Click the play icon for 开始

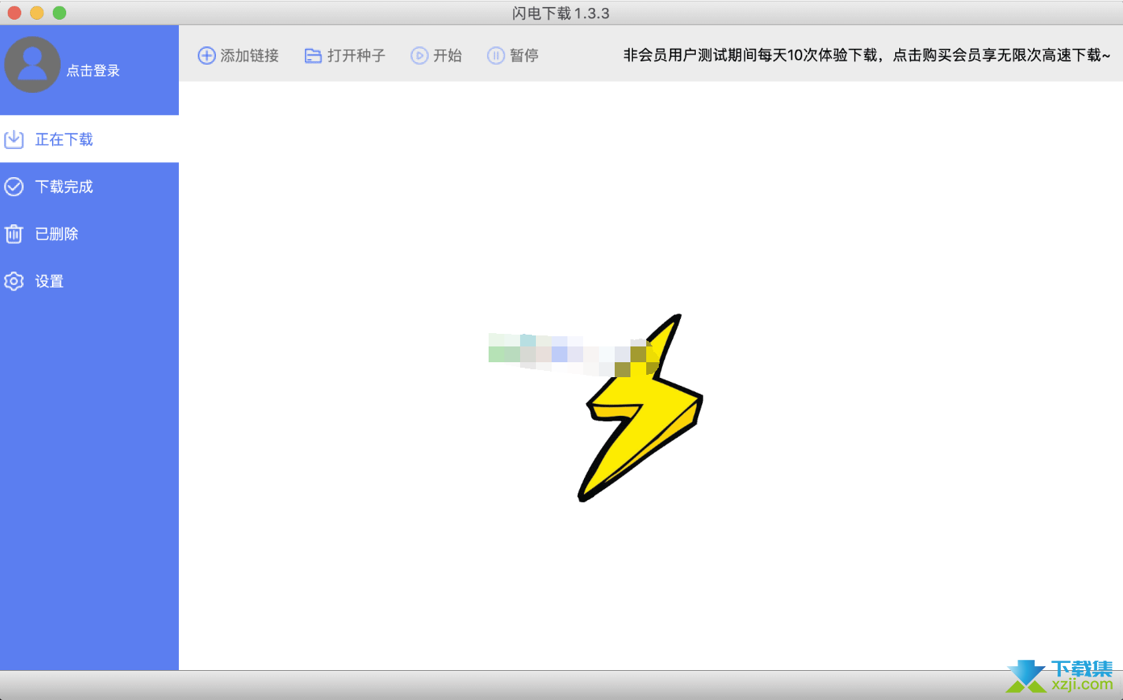419,55
